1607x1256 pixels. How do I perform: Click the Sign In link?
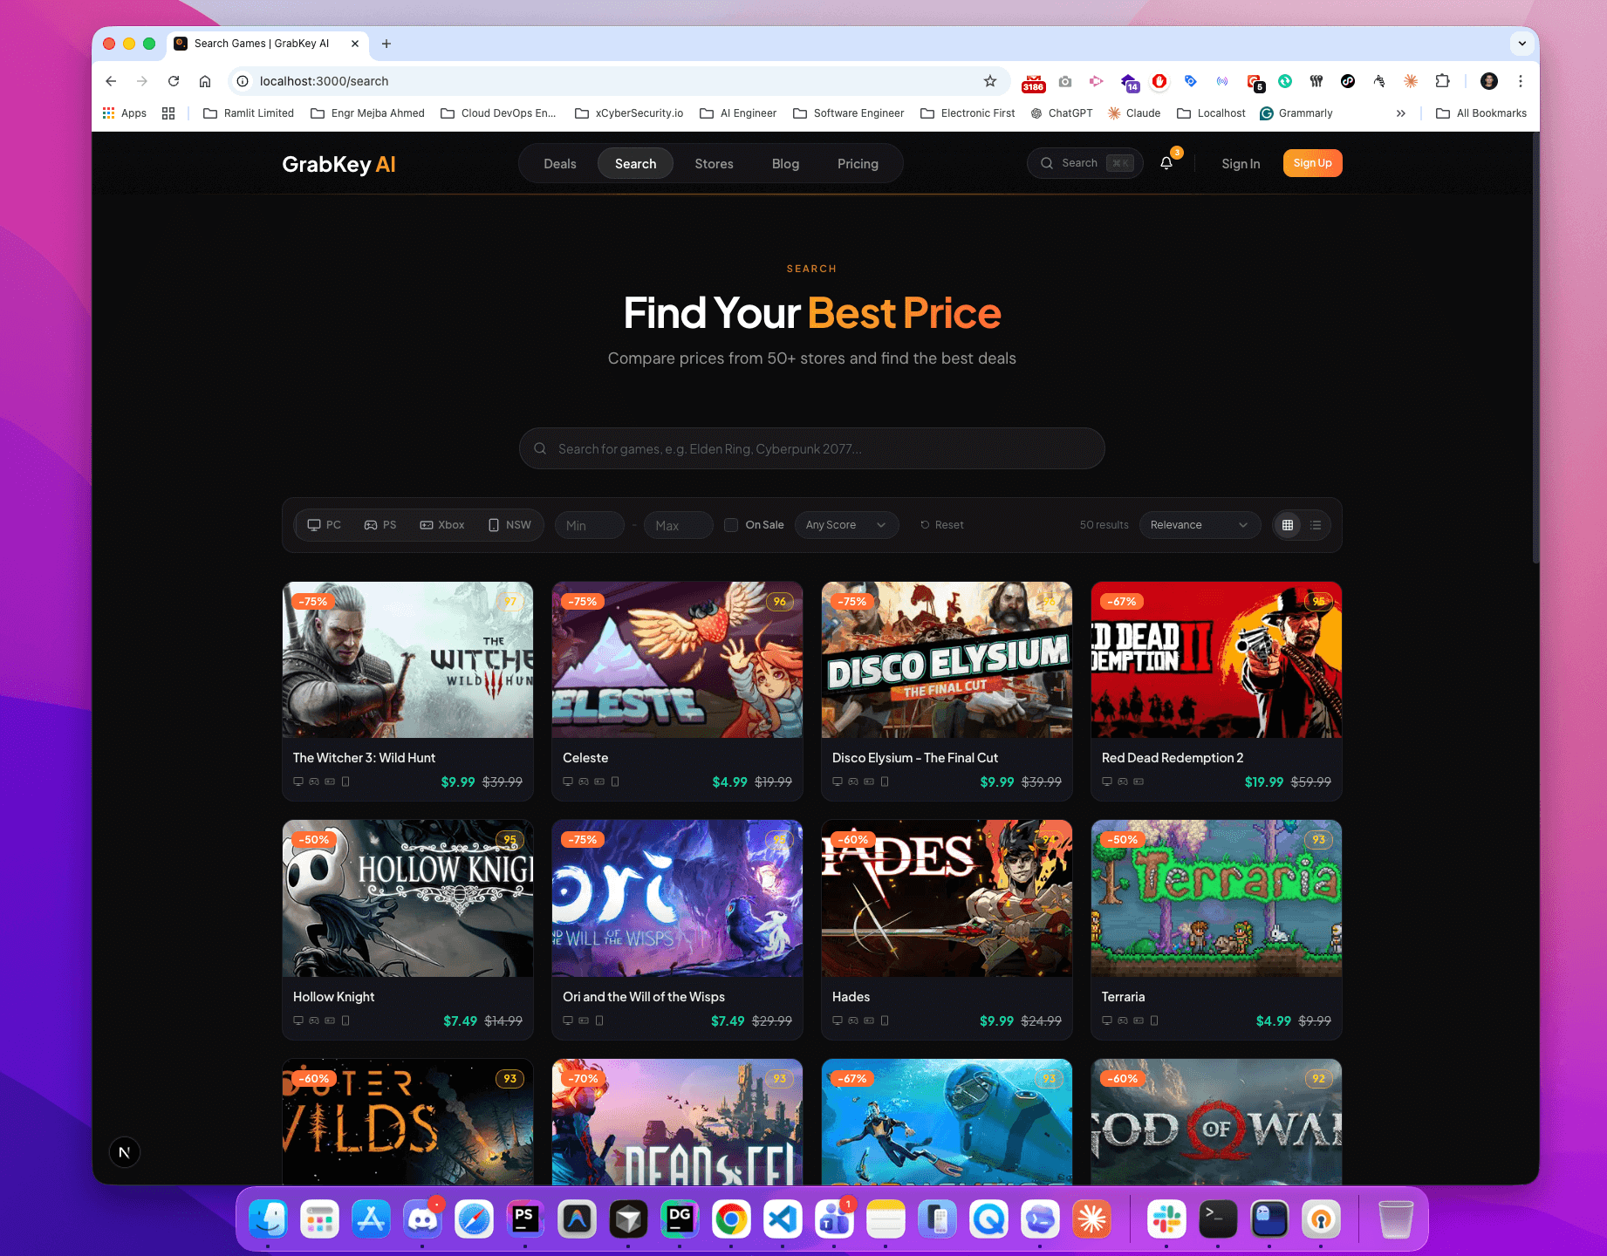coord(1241,163)
